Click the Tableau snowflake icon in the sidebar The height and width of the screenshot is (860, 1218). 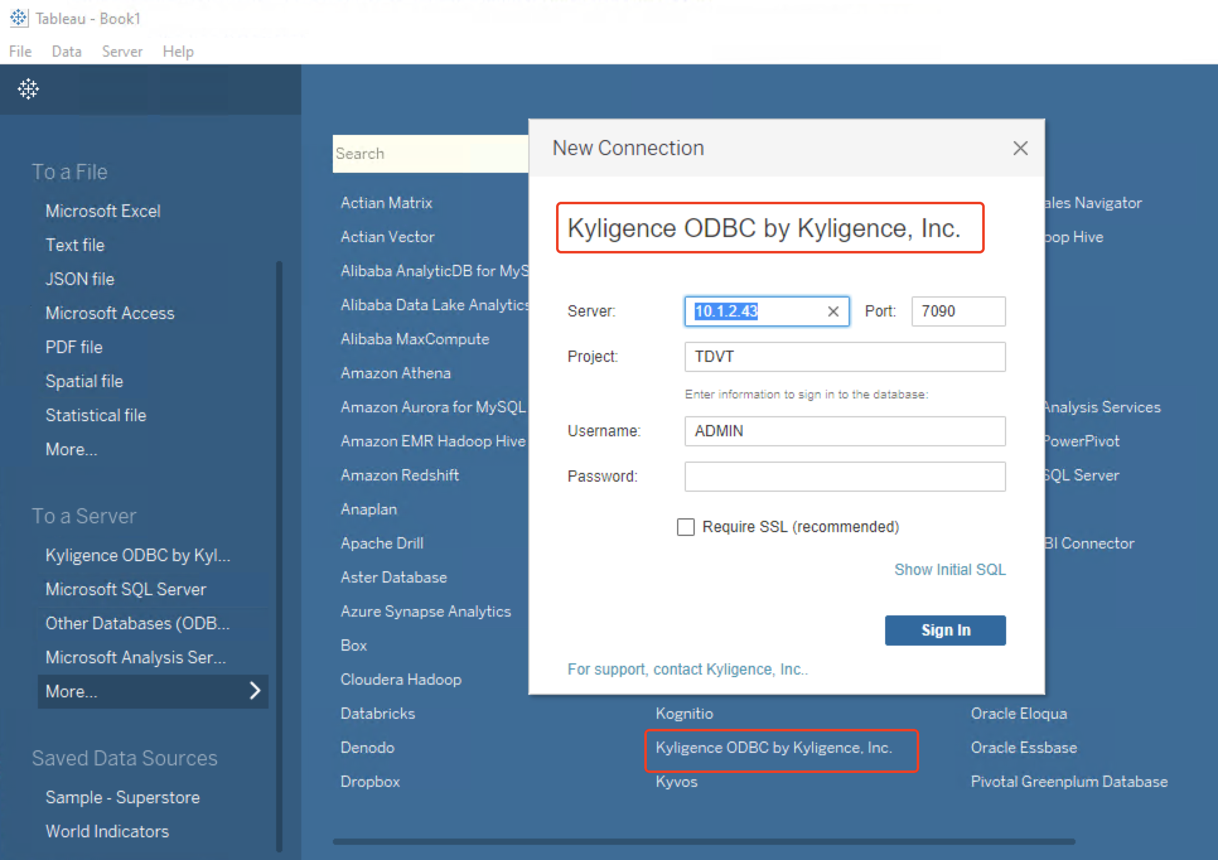point(28,90)
